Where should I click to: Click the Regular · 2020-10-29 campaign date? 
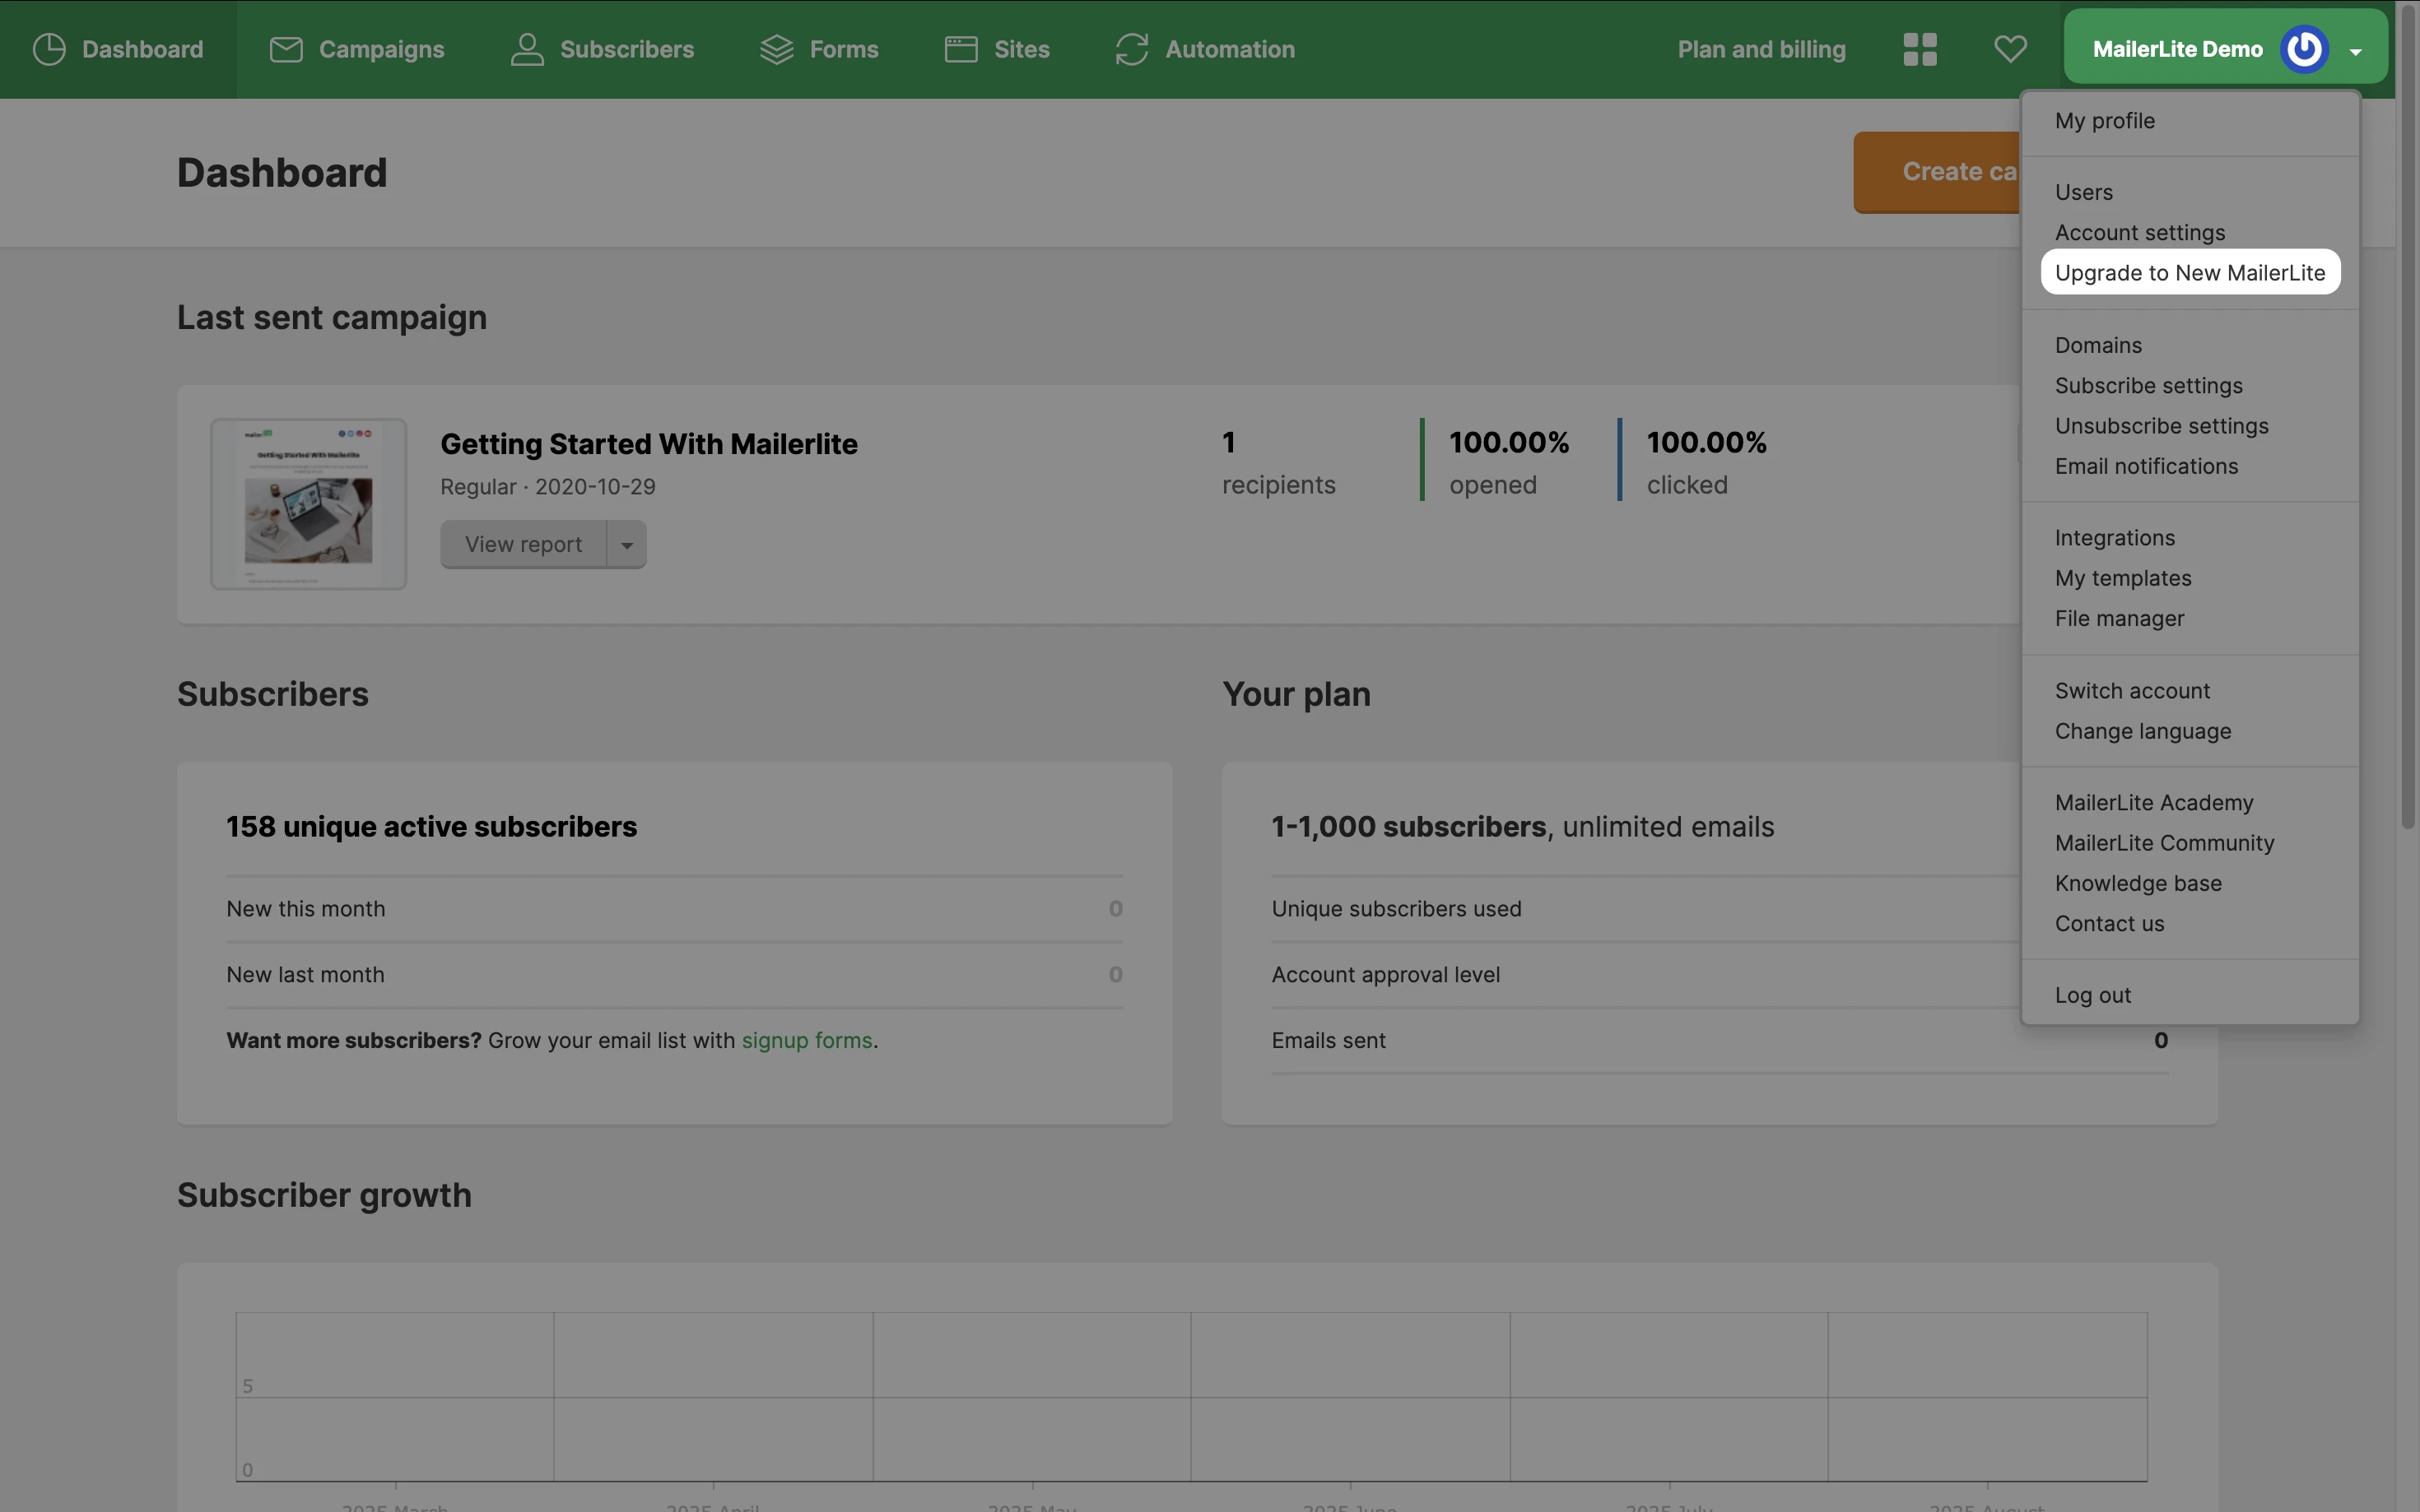547,487
